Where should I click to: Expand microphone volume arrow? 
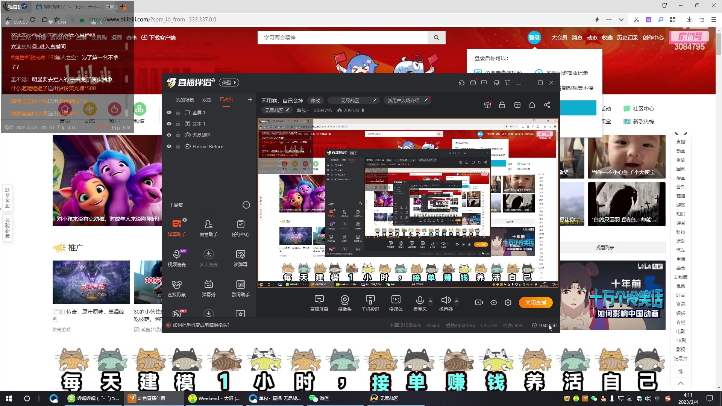click(x=431, y=301)
